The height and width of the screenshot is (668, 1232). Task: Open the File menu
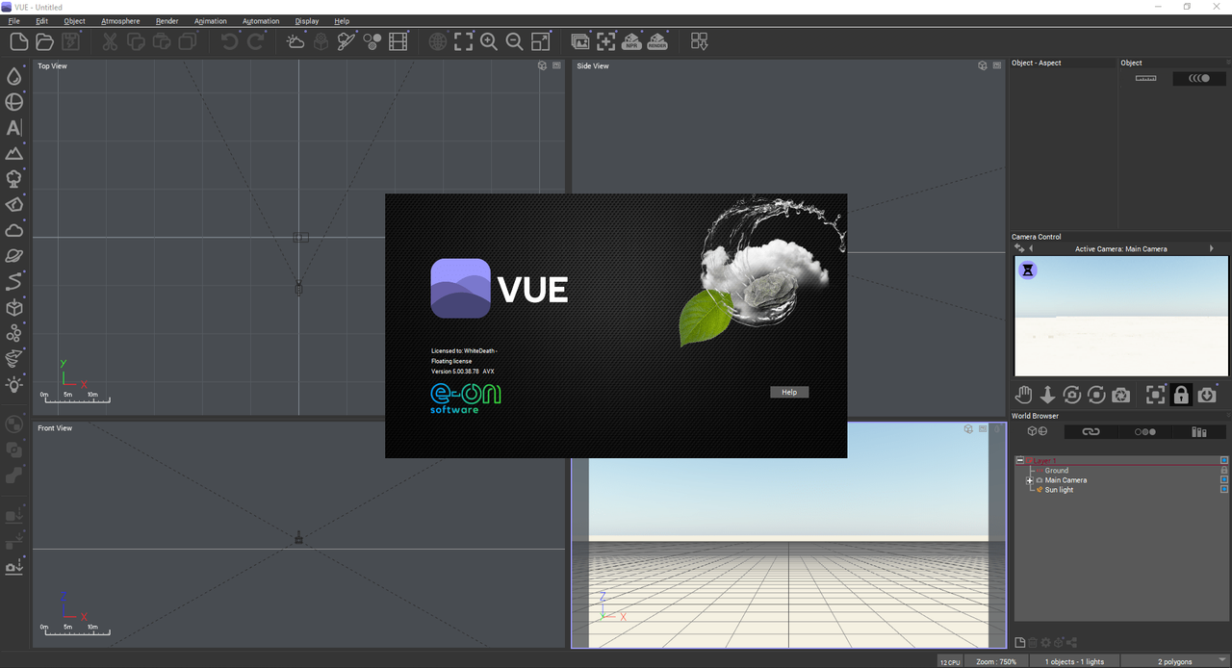pos(13,21)
